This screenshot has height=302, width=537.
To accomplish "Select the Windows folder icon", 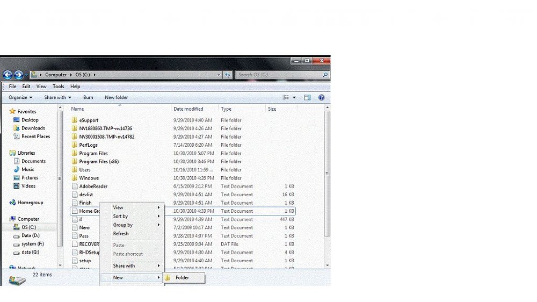I will (x=75, y=178).
